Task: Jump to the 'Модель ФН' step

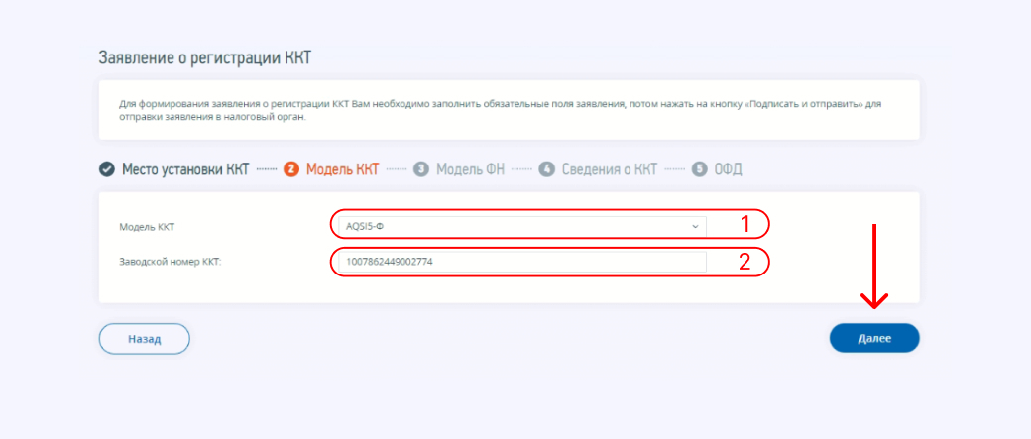Action: point(470,168)
